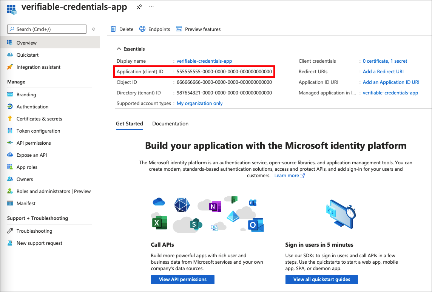This screenshot has width=432, height=292.
Task: Click the Endpoints globe icon
Action: pyautogui.click(x=142, y=29)
